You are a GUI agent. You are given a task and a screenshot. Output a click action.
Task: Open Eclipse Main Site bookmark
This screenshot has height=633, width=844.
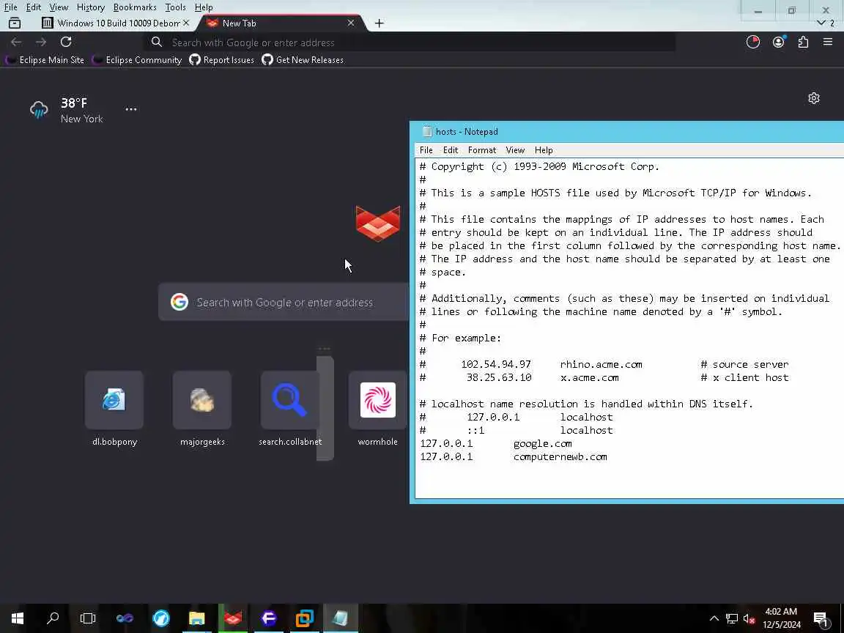coord(45,60)
